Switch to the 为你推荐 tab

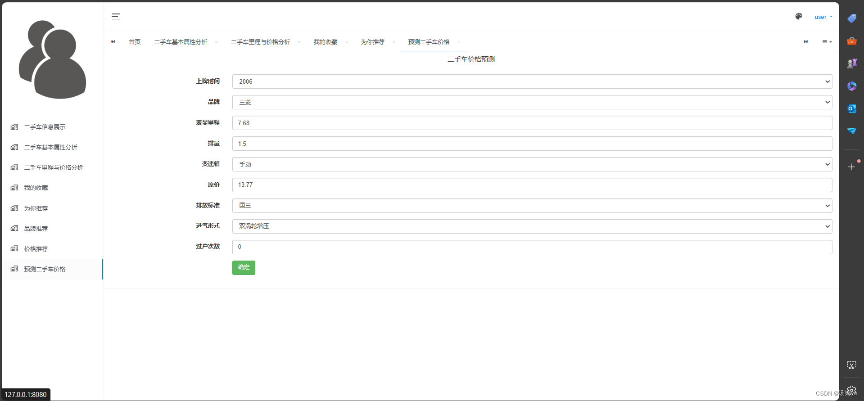coord(373,42)
